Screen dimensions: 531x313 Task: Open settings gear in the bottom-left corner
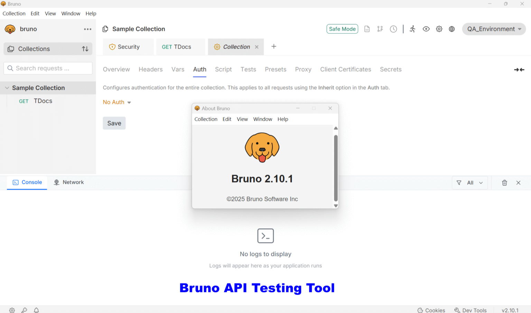pos(12,310)
